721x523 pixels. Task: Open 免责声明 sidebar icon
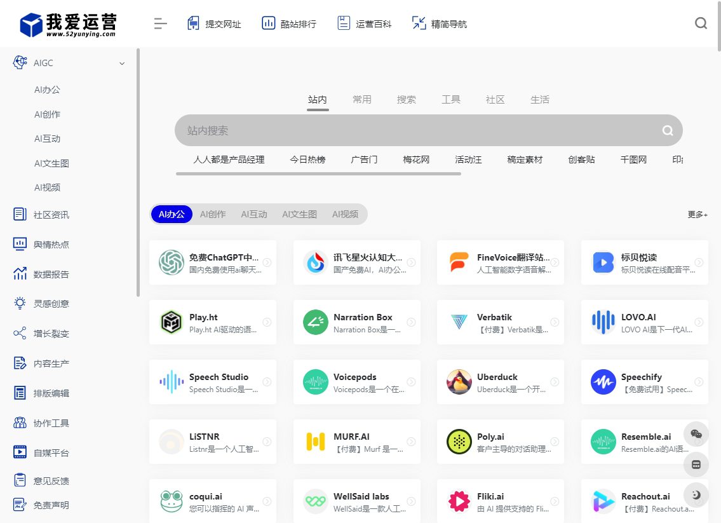[20, 505]
